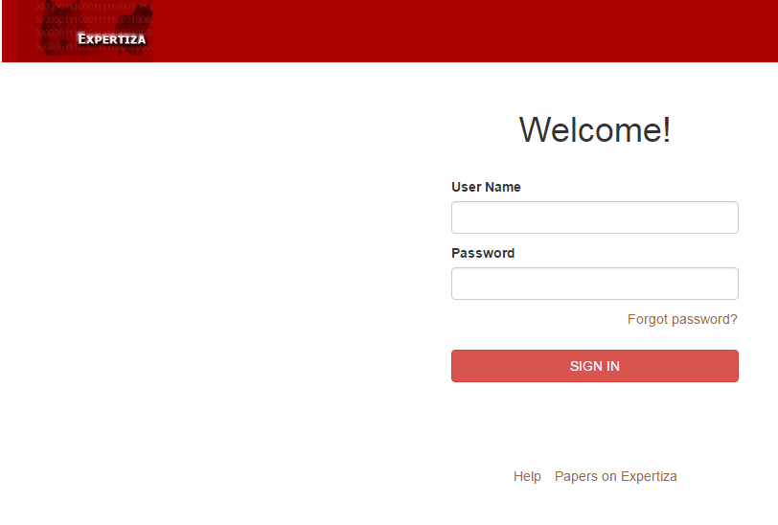Click the Expertiza logo in header
Viewport: 778px width, 525px height.
[85, 31]
